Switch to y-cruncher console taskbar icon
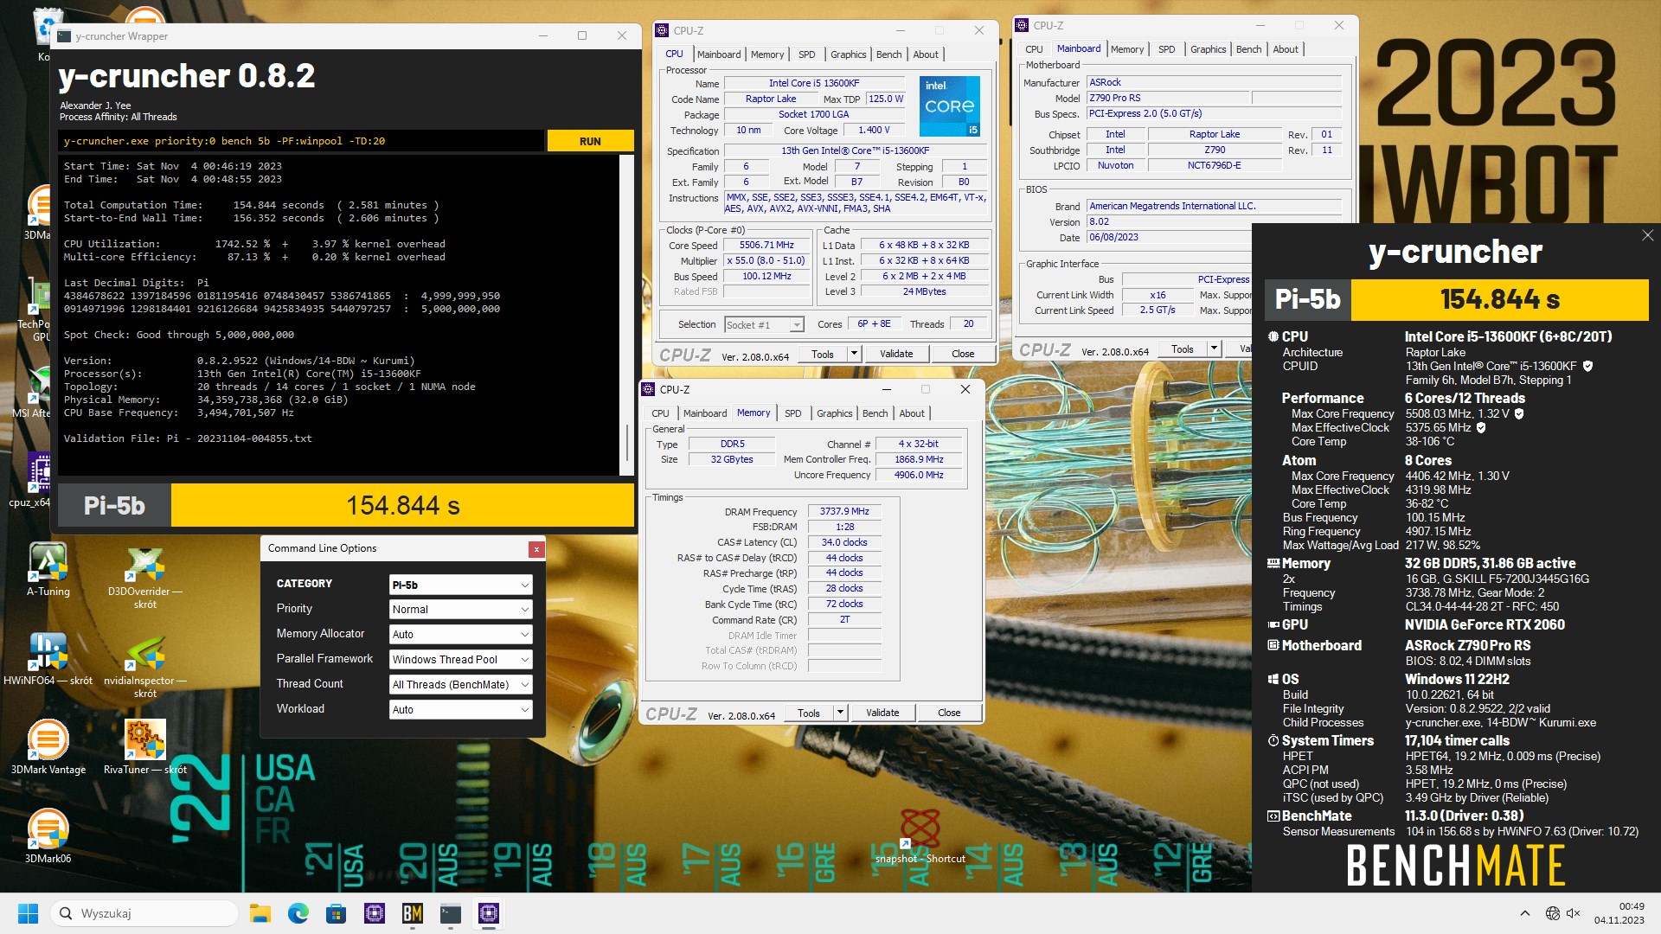The height and width of the screenshot is (934, 1661). pos(451,913)
